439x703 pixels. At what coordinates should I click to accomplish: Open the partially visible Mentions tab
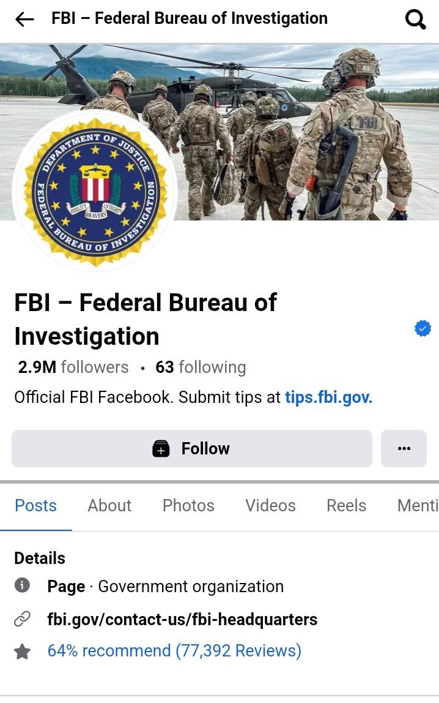(x=418, y=506)
